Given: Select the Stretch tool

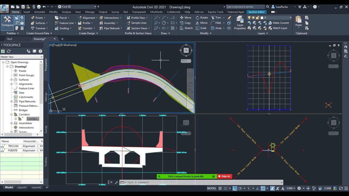Looking at the screenshot, I should pyautogui.click(x=186, y=28).
